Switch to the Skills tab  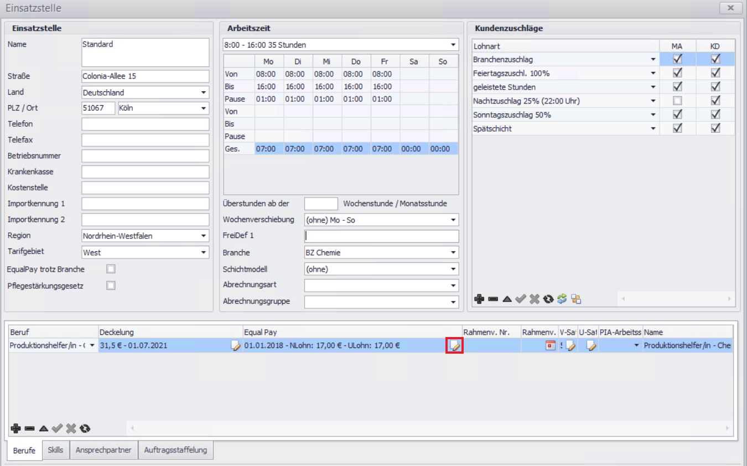coord(55,450)
